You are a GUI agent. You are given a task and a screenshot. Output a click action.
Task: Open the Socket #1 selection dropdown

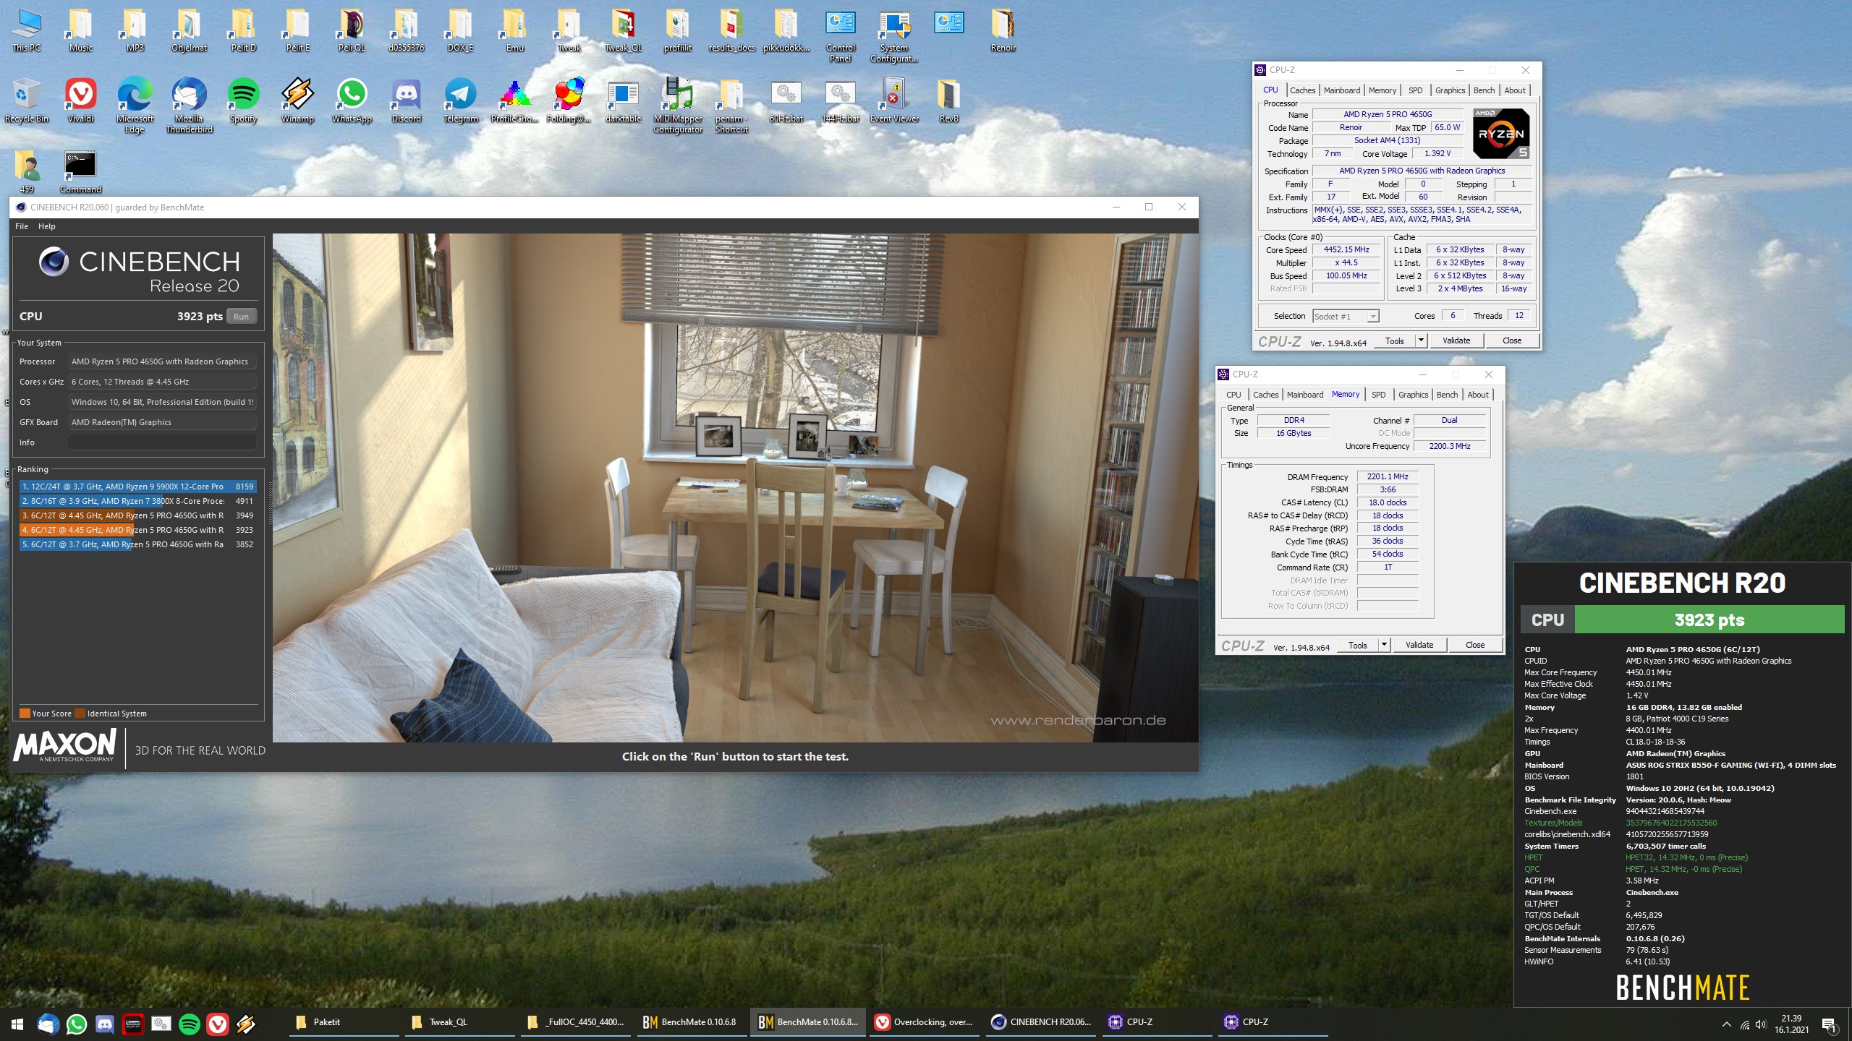1346,317
